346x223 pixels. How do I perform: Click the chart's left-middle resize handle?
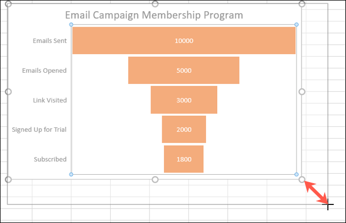click(8, 92)
